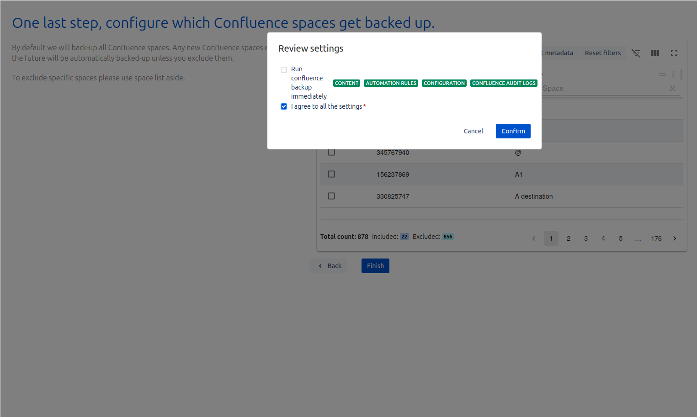
Task: Switch to page 3 of the table
Action: [586, 238]
